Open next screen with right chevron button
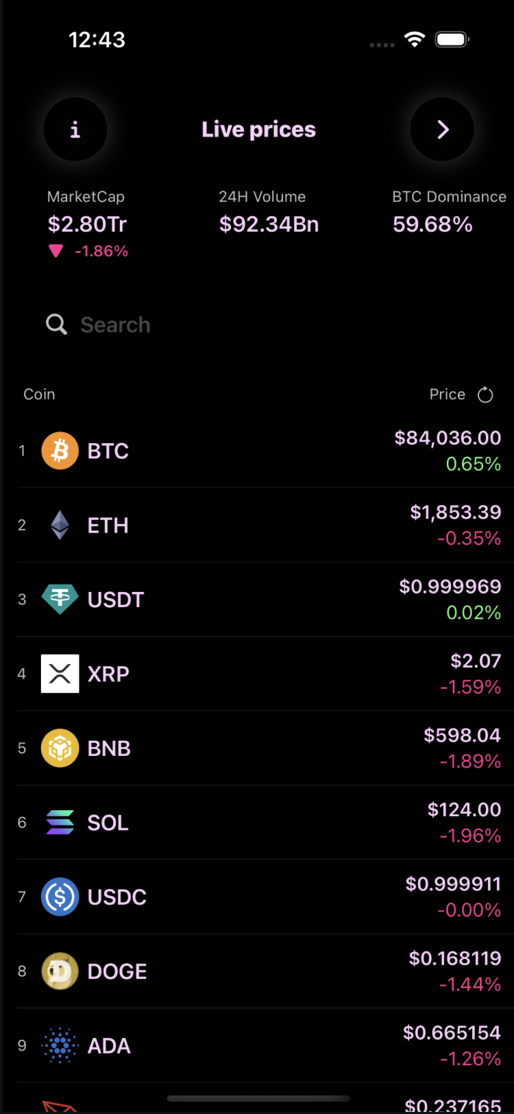514x1114 pixels. [442, 129]
